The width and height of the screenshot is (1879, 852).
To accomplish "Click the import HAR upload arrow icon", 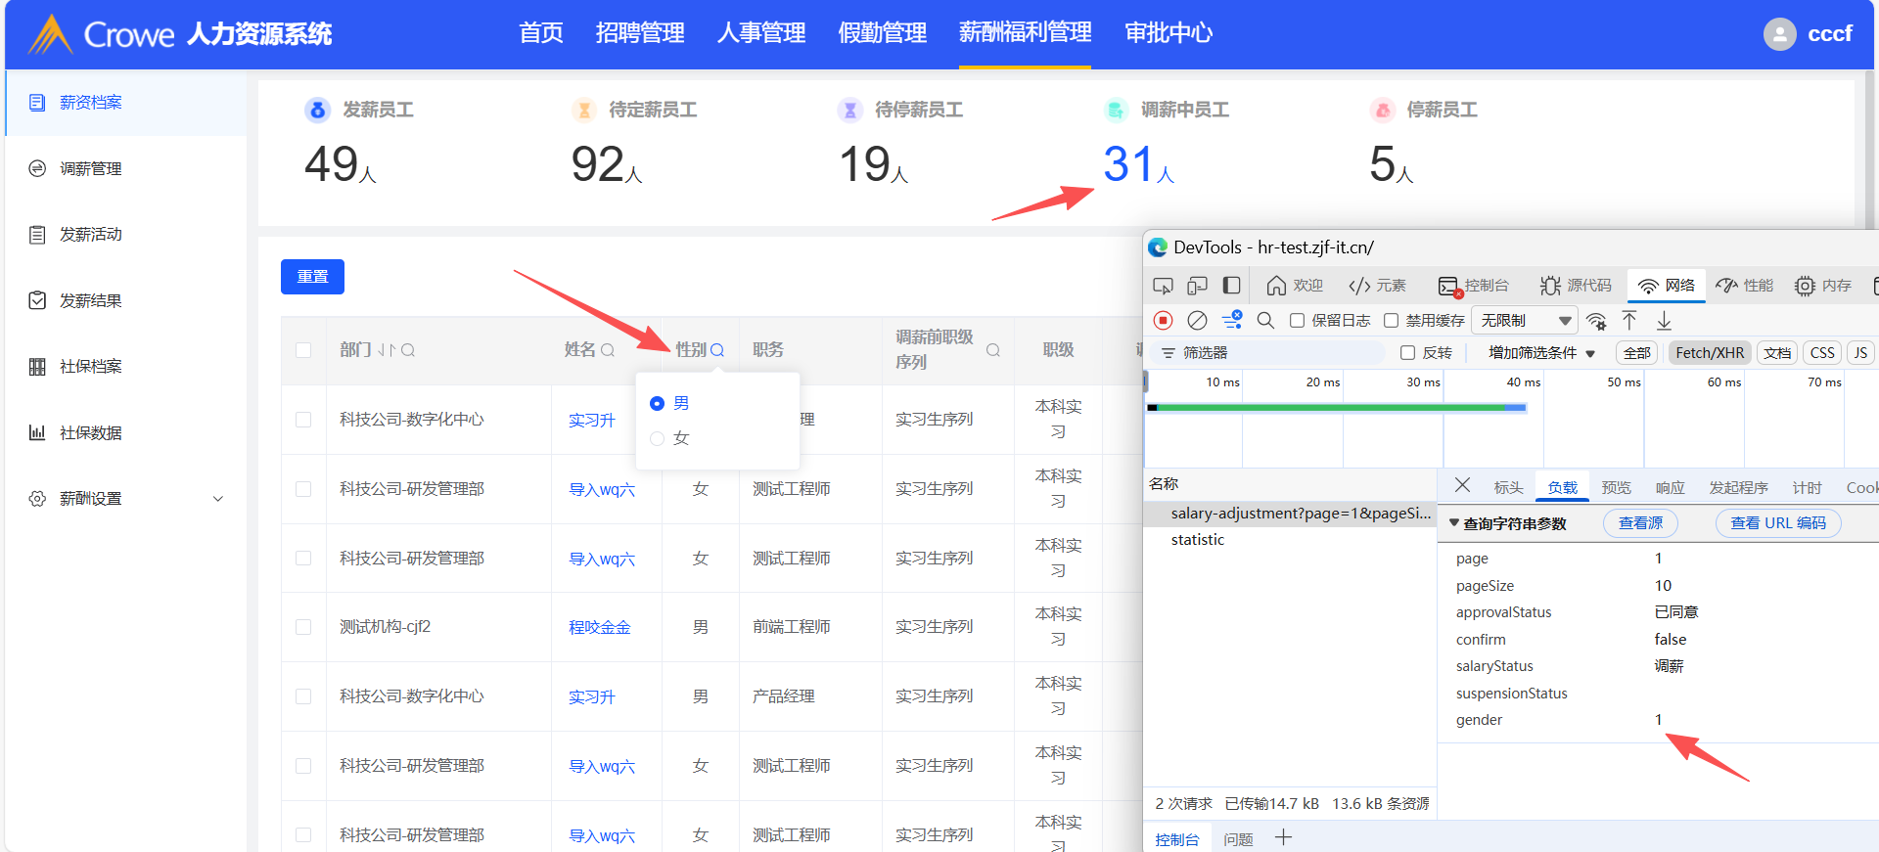I will click(1629, 321).
